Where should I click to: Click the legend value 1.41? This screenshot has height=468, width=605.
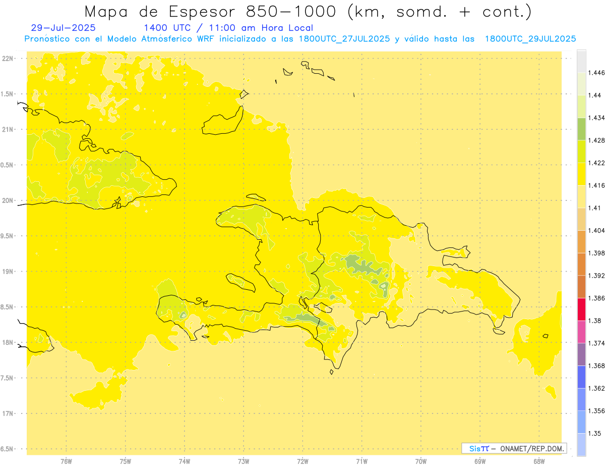point(595,208)
